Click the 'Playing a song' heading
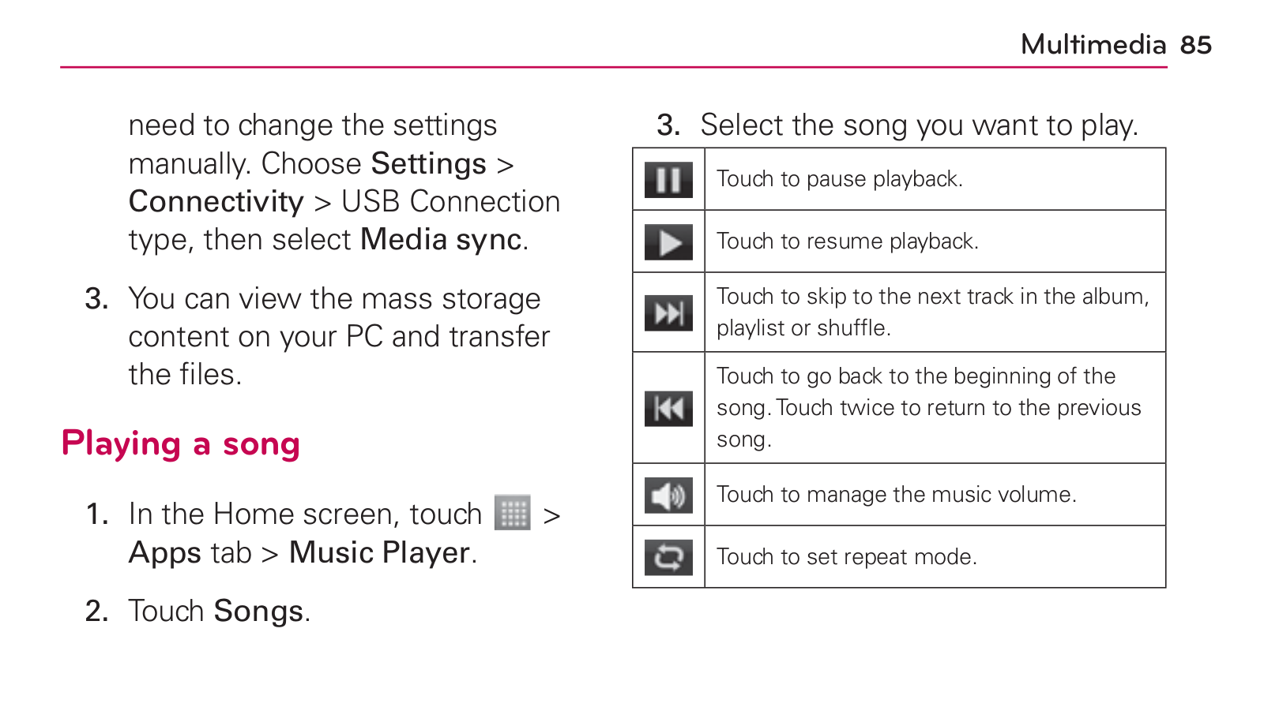This screenshot has height=722, width=1264. [181, 444]
